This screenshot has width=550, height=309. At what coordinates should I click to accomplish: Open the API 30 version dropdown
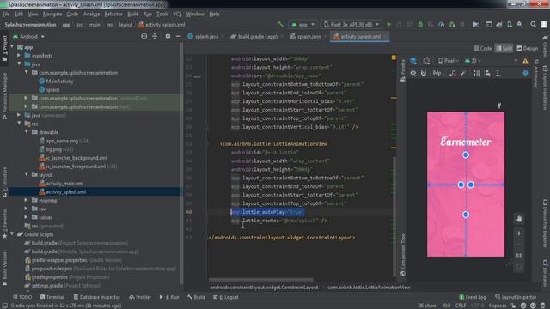(473, 61)
